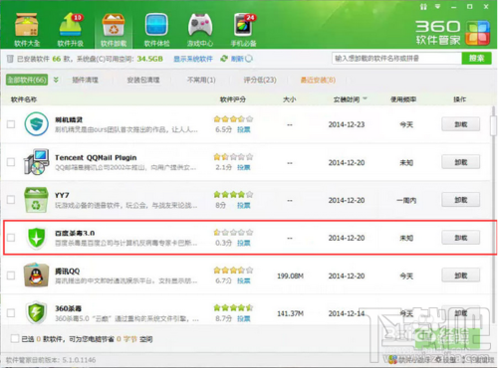498x368 pixels.
Task: Click the refresh icon next to 刷新
Action: click(x=224, y=59)
